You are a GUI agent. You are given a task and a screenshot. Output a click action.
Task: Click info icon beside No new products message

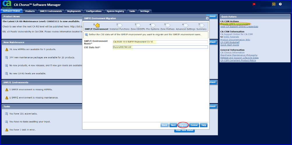[6, 66]
